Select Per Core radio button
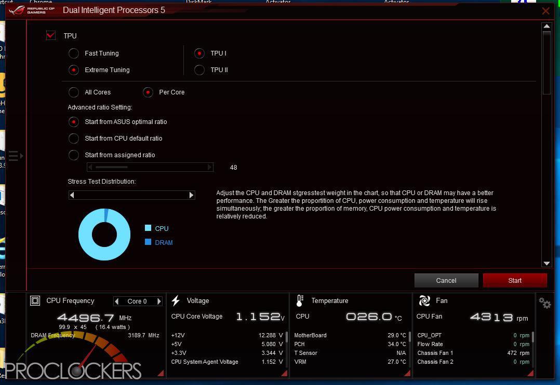Screen dimensions: 560x385 click(148, 92)
